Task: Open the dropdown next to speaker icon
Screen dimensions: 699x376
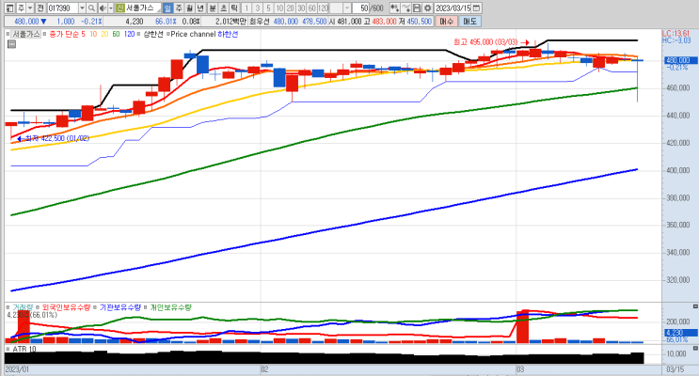Action: pyautogui.click(x=111, y=8)
